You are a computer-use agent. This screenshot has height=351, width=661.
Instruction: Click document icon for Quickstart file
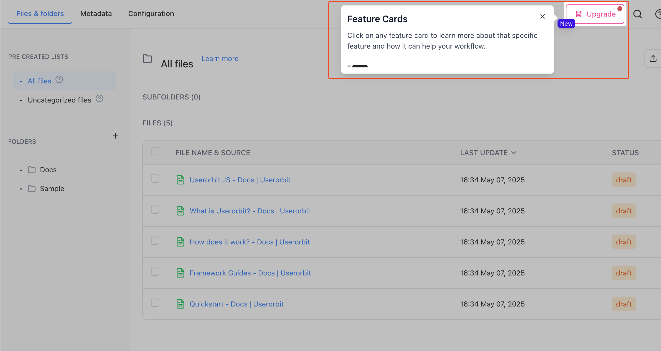click(x=181, y=304)
